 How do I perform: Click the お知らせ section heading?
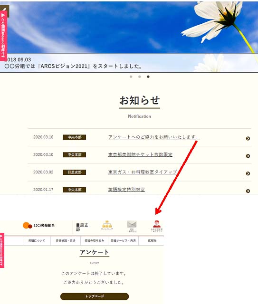coord(139,101)
